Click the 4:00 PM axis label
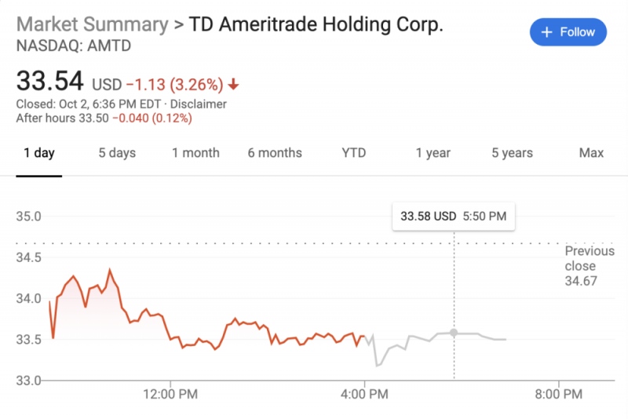Image resolution: width=628 pixels, height=419 pixels. [364, 395]
